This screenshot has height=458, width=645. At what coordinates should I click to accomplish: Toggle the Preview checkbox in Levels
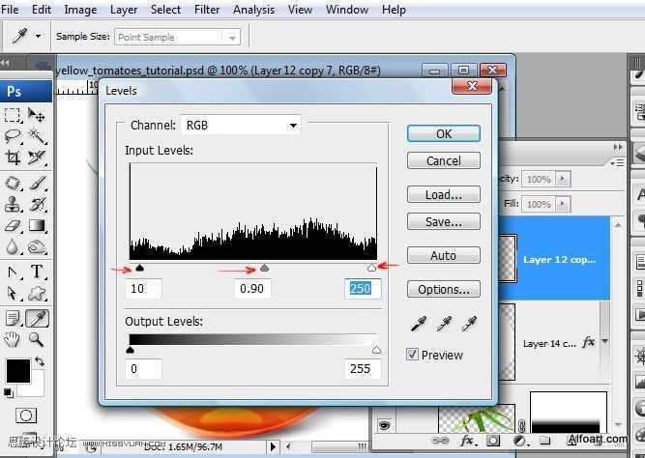[412, 355]
